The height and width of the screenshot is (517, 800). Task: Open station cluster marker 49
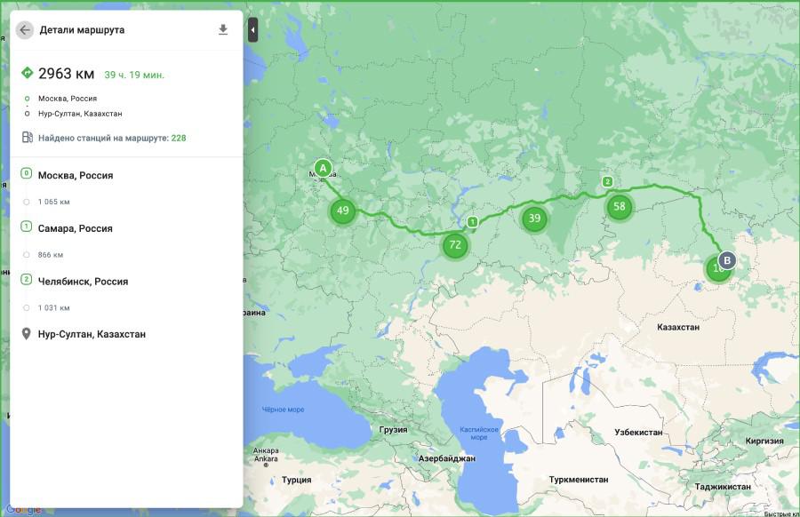[x=343, y=211]
